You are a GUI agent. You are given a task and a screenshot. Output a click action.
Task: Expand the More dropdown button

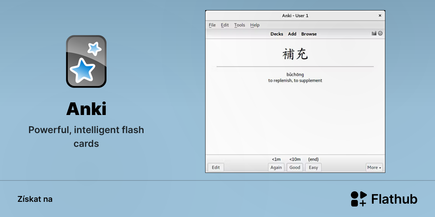click(x=374, y=167)
